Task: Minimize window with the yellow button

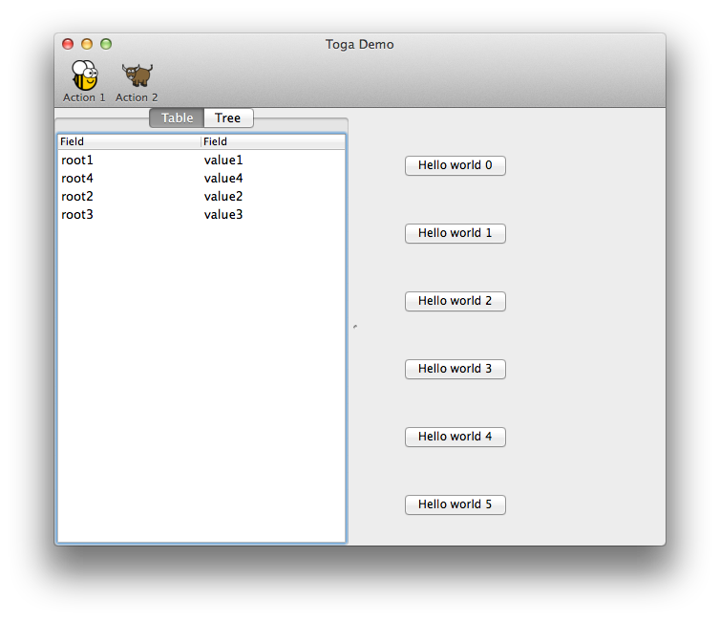Action: click(87, 44)
